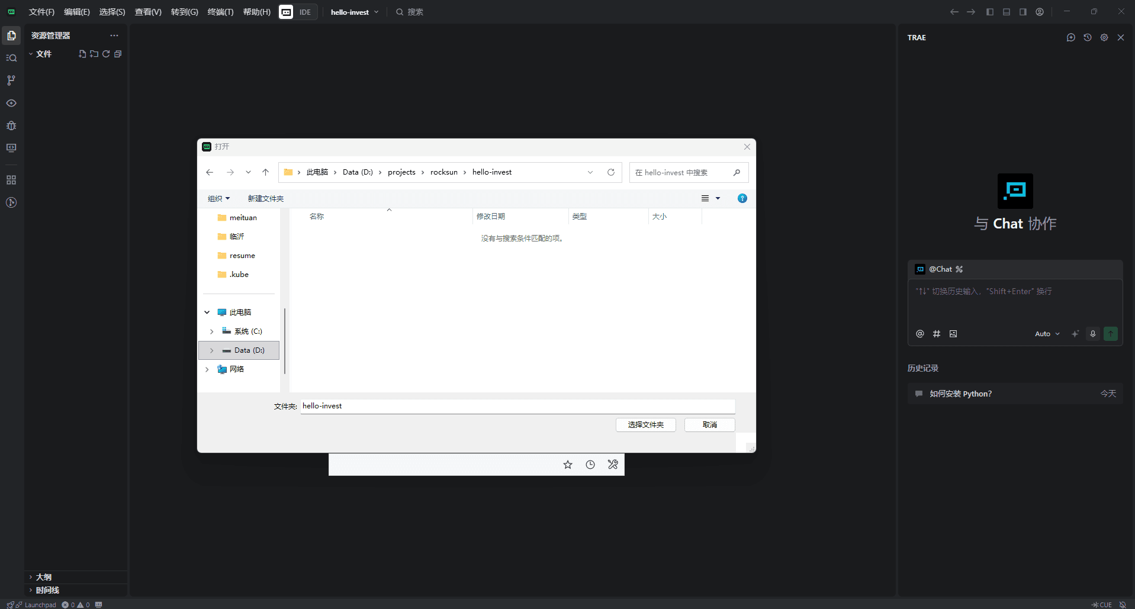Click the star icon below the dialog
This screenshot has height=609, width=1135.
pos(567,465)
